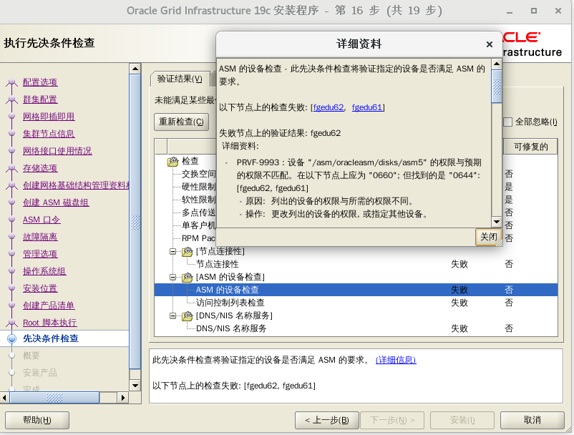Collapse the [DNS/NIS 名称服务] tree group
574x435 pixels.
(172, 316)
